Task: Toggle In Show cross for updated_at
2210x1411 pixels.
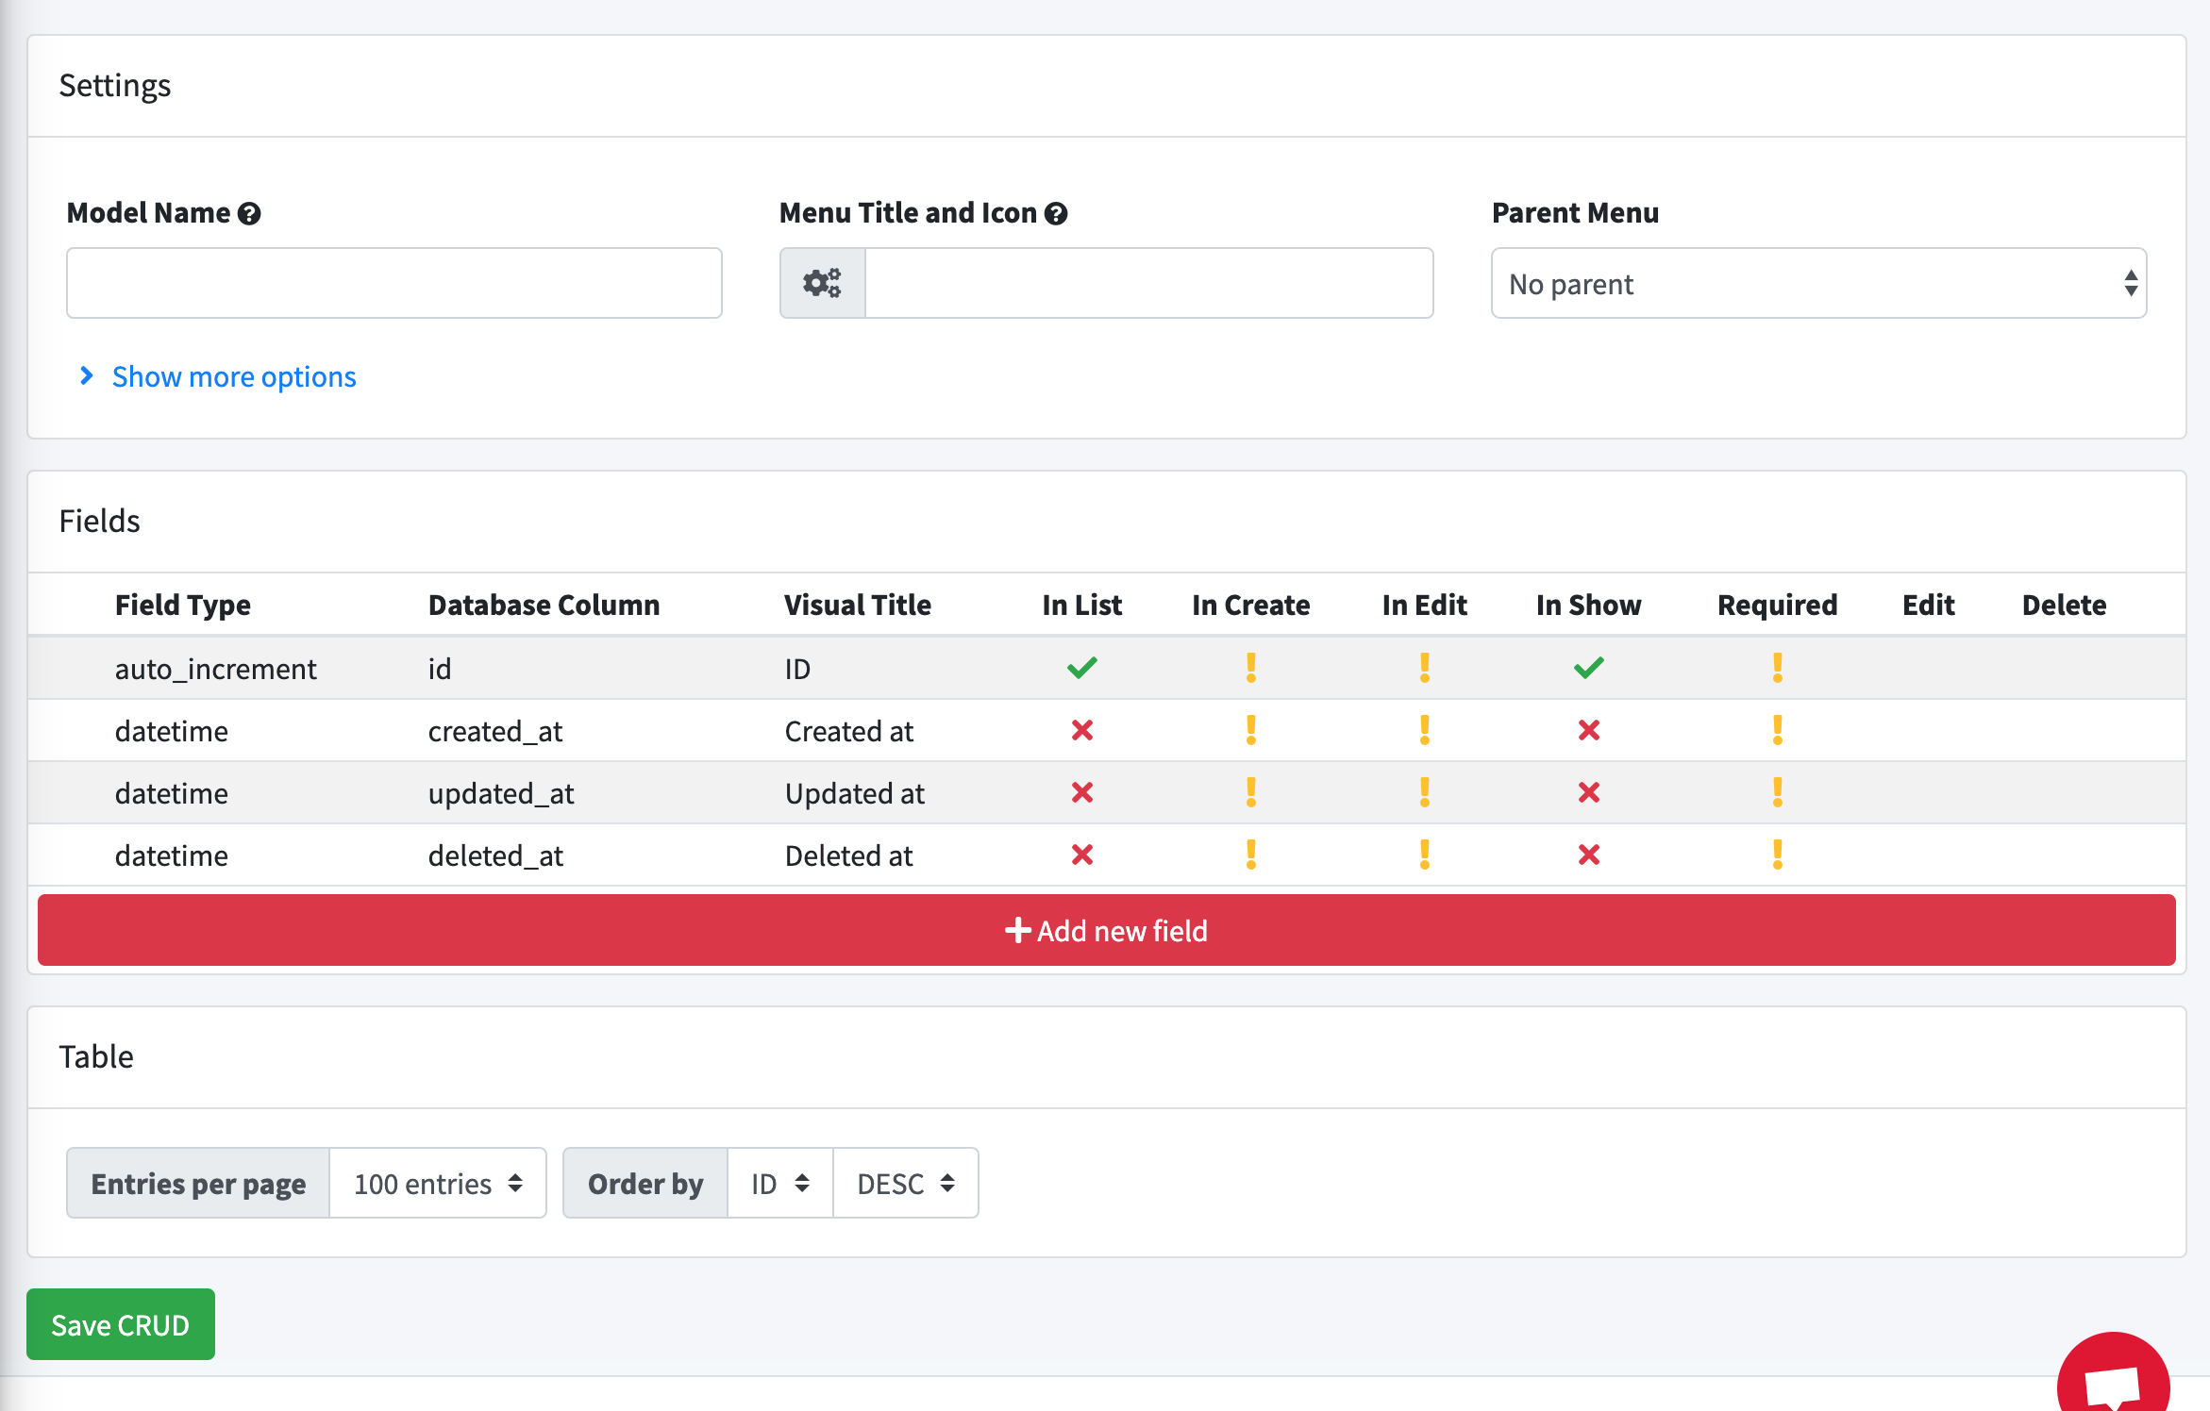Action: (x=1588, y=792)
